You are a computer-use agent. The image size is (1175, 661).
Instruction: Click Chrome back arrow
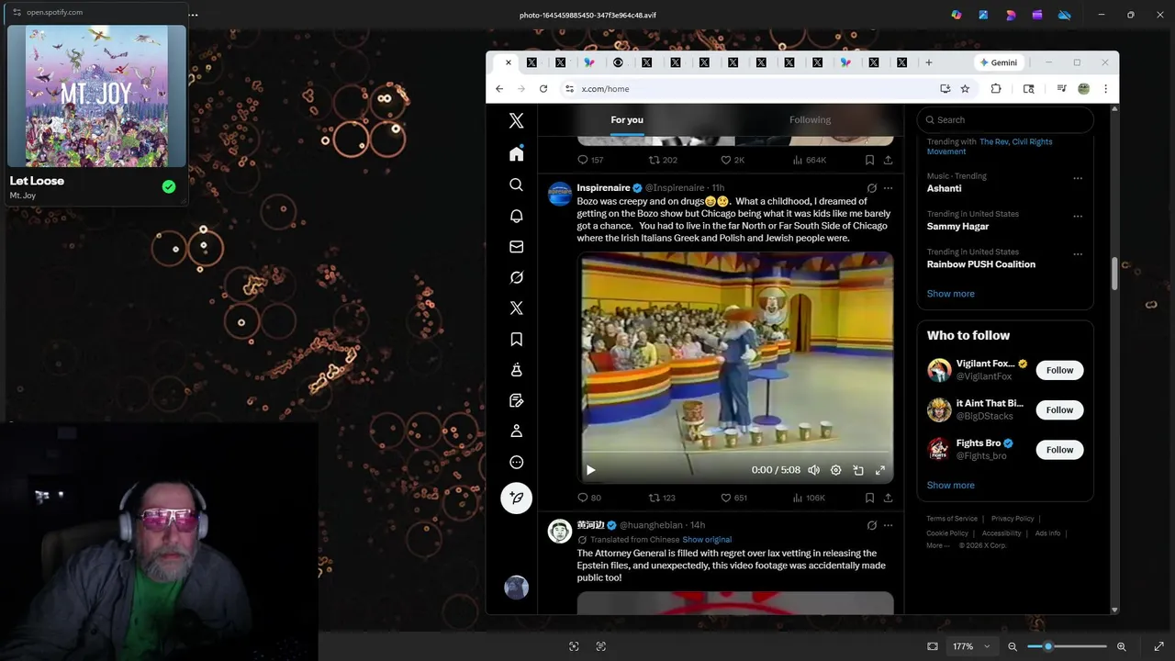point(499,89)
